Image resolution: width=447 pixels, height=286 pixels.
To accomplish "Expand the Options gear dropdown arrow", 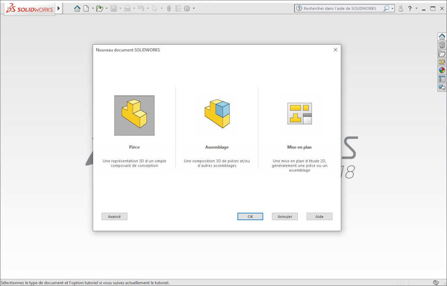I will (x=194, y=9).
